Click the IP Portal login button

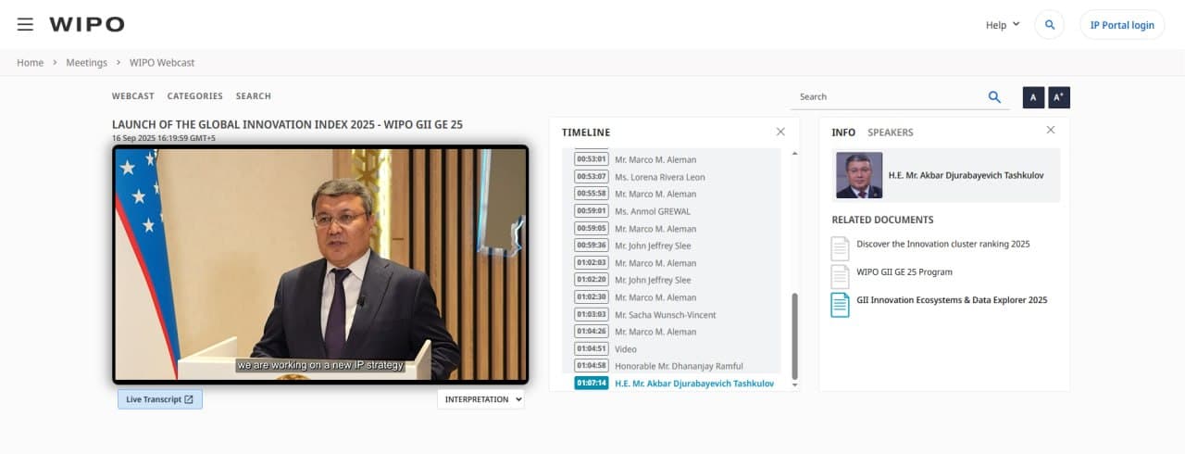[1121, 25]
